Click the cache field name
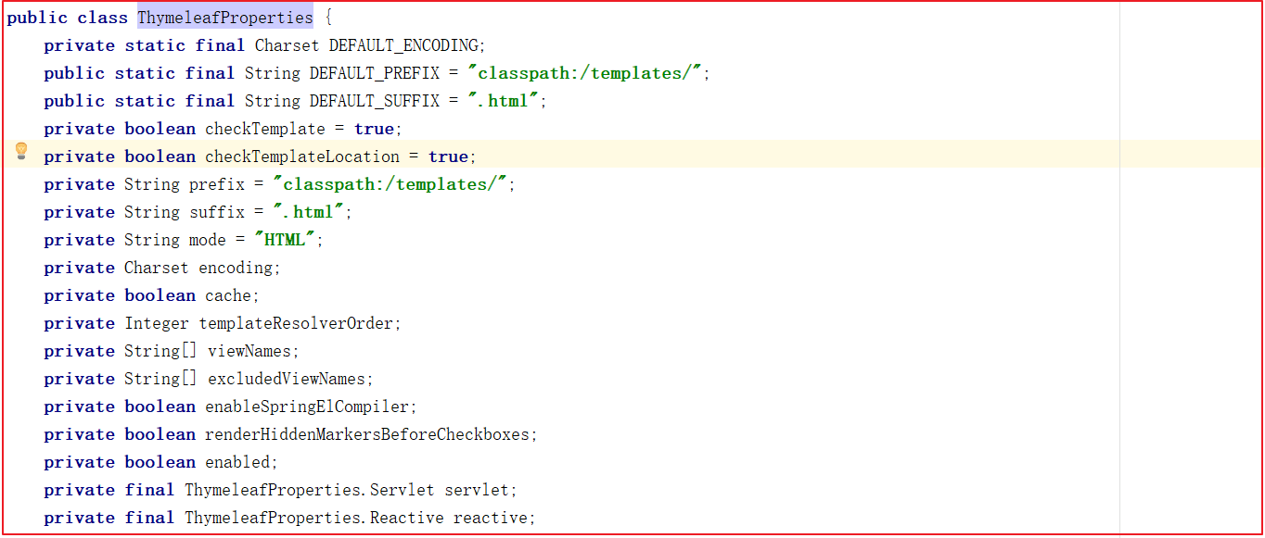 (228, 295)
